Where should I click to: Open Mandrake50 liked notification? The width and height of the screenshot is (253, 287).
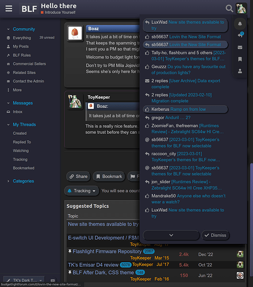coord(185,199)
